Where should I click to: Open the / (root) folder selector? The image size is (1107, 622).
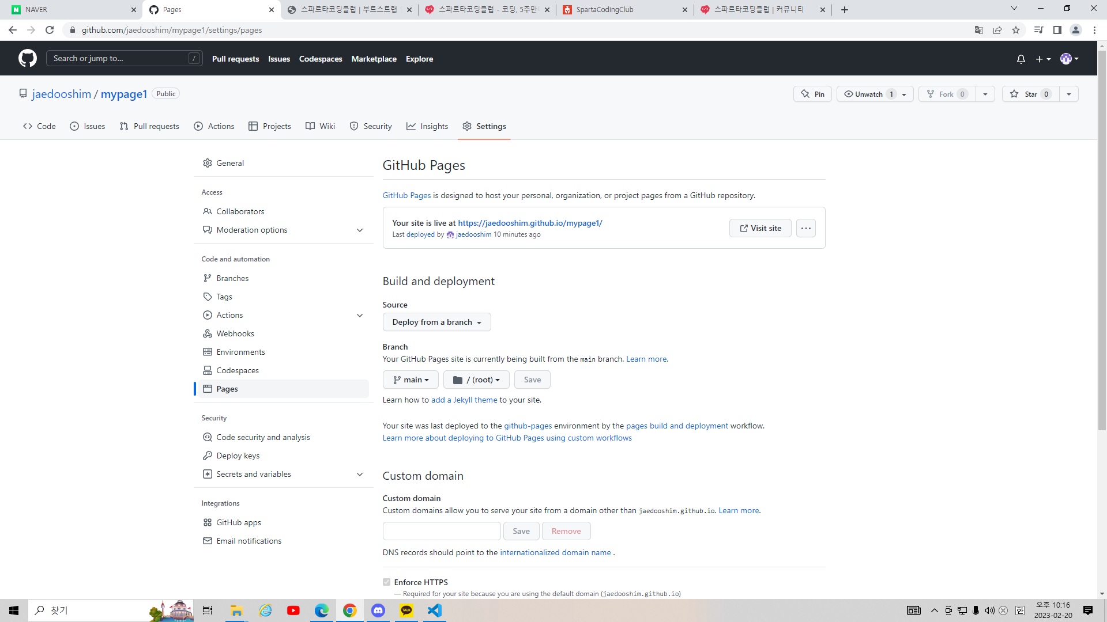click(x=476, y=380)
